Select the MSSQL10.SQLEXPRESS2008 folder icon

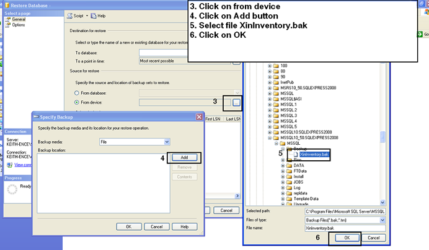click(x=276, y=132)
